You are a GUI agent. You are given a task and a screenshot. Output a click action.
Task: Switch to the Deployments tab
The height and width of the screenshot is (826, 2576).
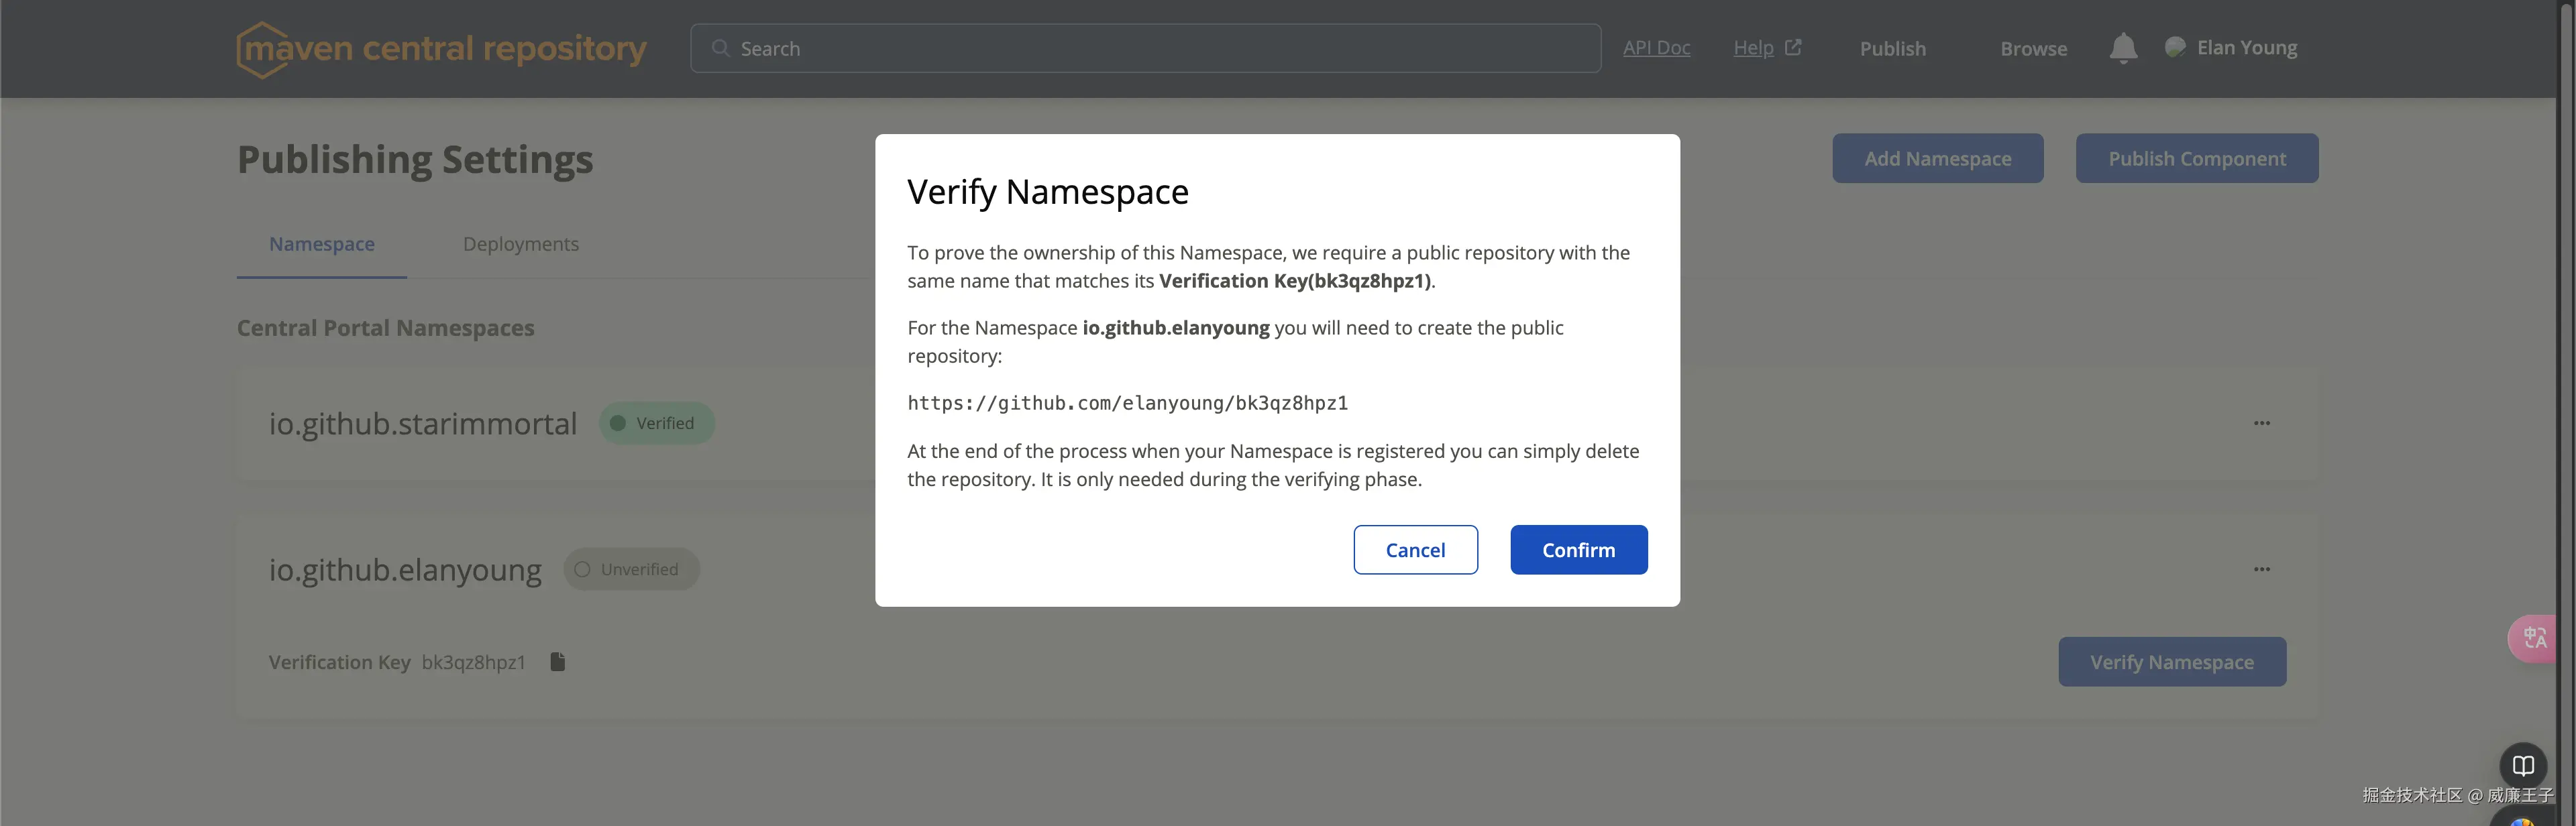coord(520,243)
